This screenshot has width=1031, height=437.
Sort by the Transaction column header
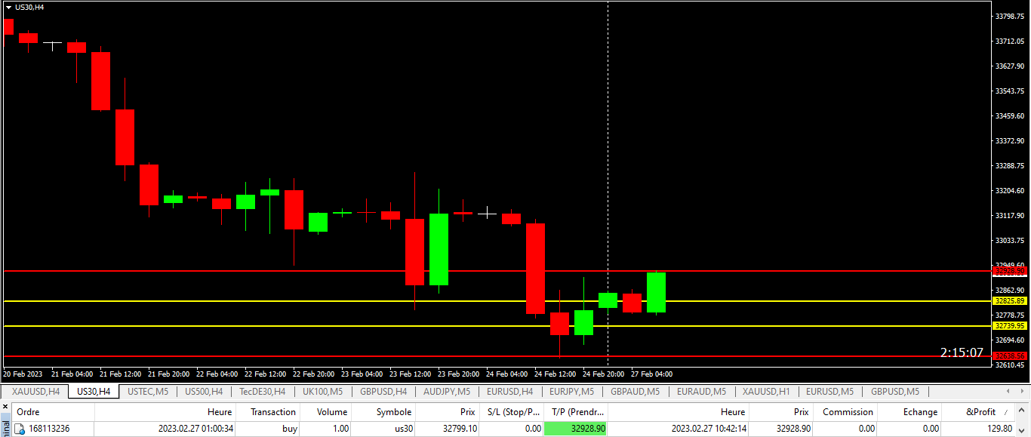click(268, 412)
